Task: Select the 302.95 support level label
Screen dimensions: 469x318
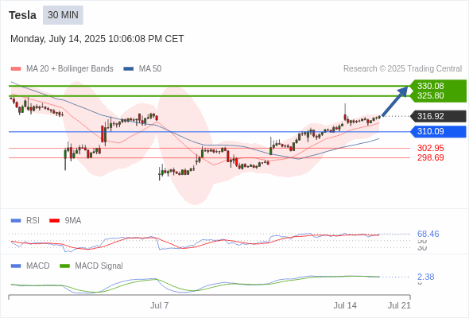Action: pyautogui.click(x=430, y=148)
